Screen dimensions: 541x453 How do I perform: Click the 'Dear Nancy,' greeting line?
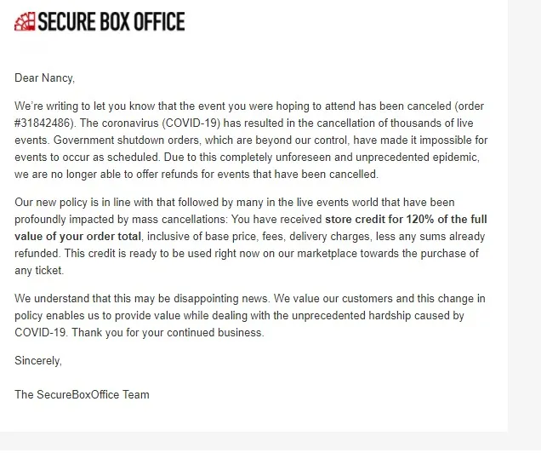point(44,78)
